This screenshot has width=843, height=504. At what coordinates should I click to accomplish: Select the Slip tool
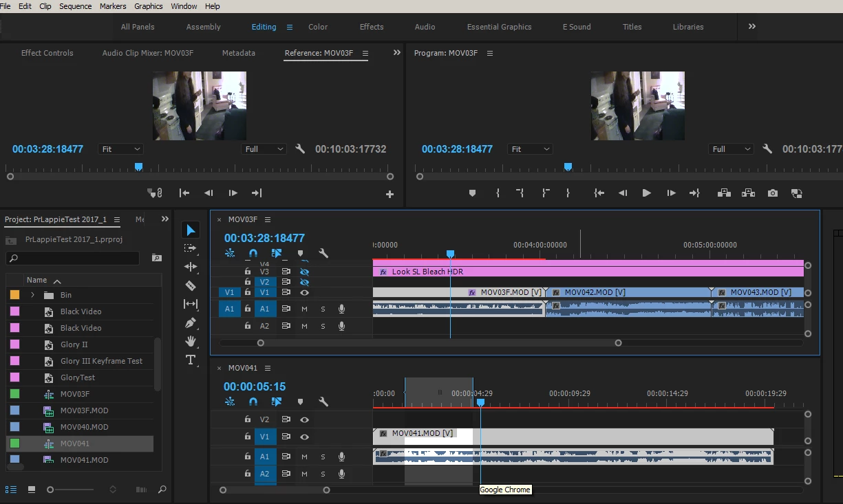pyautogui.click(x=191, y=304)
